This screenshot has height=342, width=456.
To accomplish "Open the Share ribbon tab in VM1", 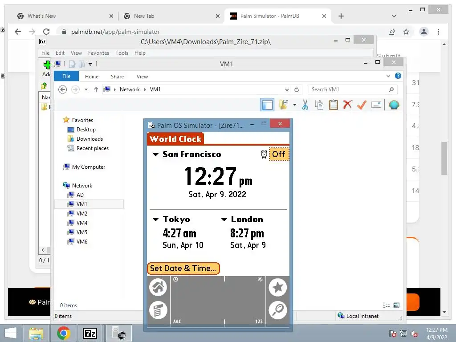I will click(x=117, y=77).
